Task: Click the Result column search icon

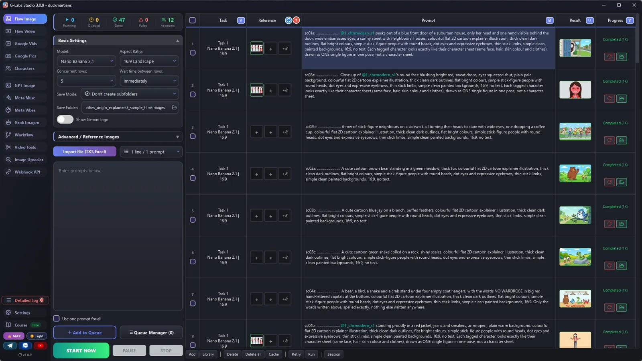Action: [x=589, y=20]
